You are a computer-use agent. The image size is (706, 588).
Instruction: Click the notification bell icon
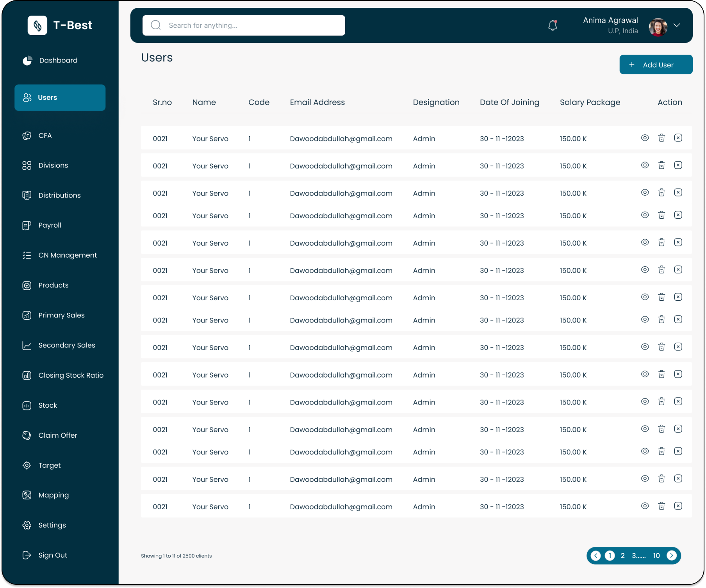click(553, 25)
